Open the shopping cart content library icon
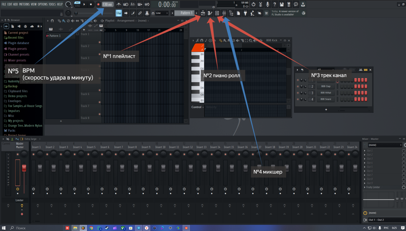Viewport: 406px width, 231px height. 267,13
